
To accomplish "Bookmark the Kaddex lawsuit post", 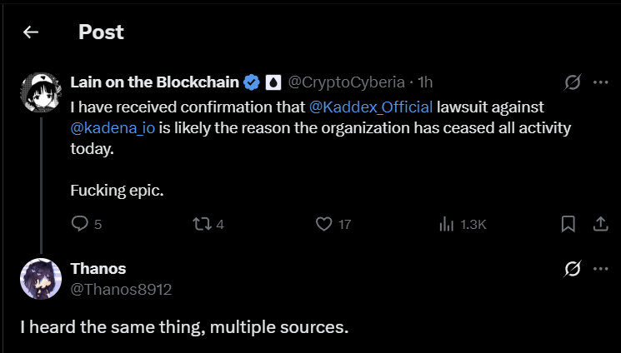I will [x=568, y=224].
